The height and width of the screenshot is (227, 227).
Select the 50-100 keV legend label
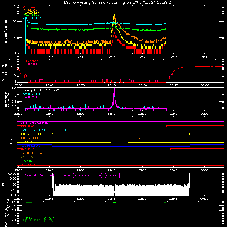[x=32, y=18]
